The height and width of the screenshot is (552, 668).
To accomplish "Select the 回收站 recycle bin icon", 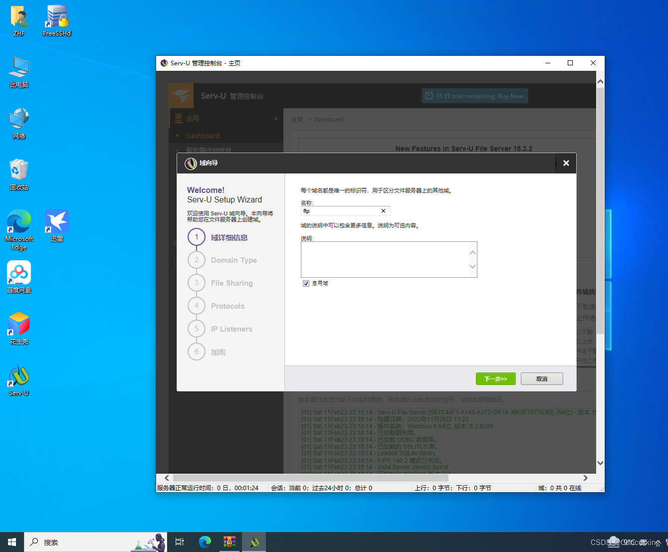I will point(19,175).
